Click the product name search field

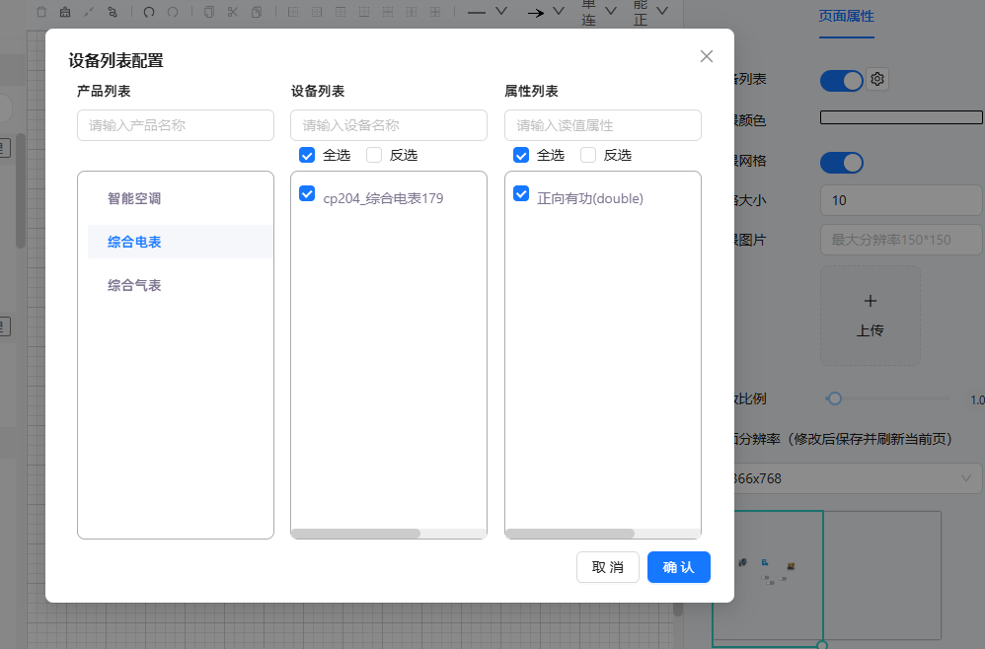point(176,125)
